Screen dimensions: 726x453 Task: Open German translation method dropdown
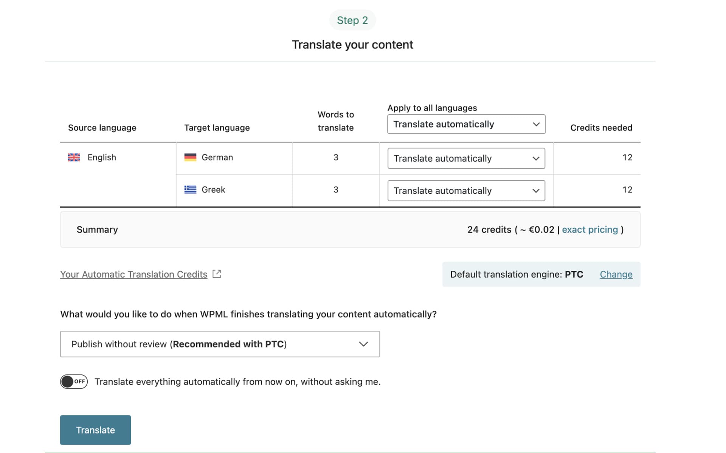tap(466, 159)
